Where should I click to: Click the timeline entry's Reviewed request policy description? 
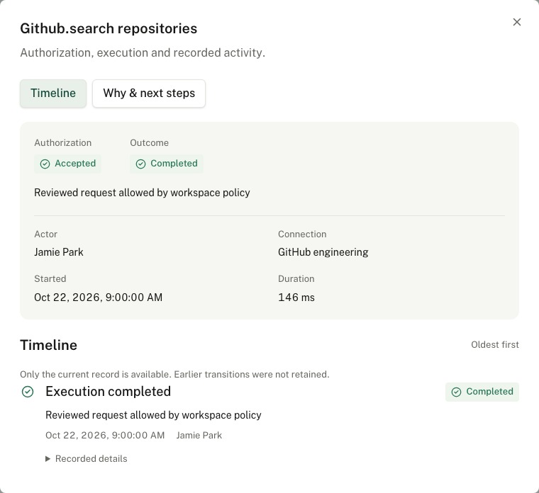point(153,415)
